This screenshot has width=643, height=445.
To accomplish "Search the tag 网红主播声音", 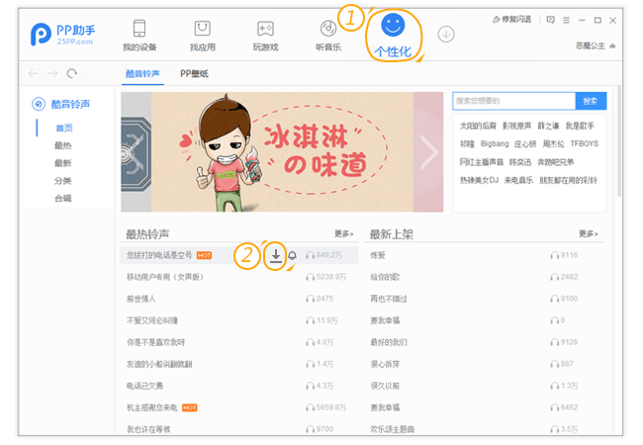I will pos(481,162).
